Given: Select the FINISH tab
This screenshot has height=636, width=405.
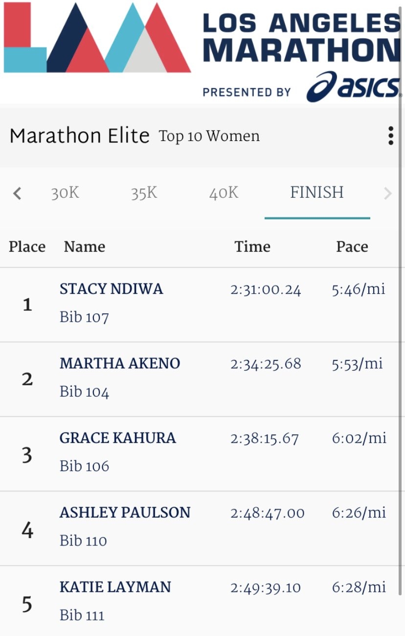Looking at the screenshot, I should (x=317, y=193).
